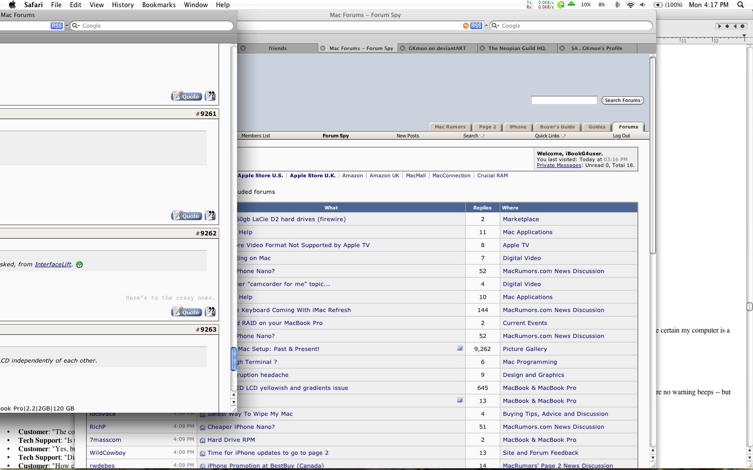
Task: Open the Apple menu
Action: (12, 5)
